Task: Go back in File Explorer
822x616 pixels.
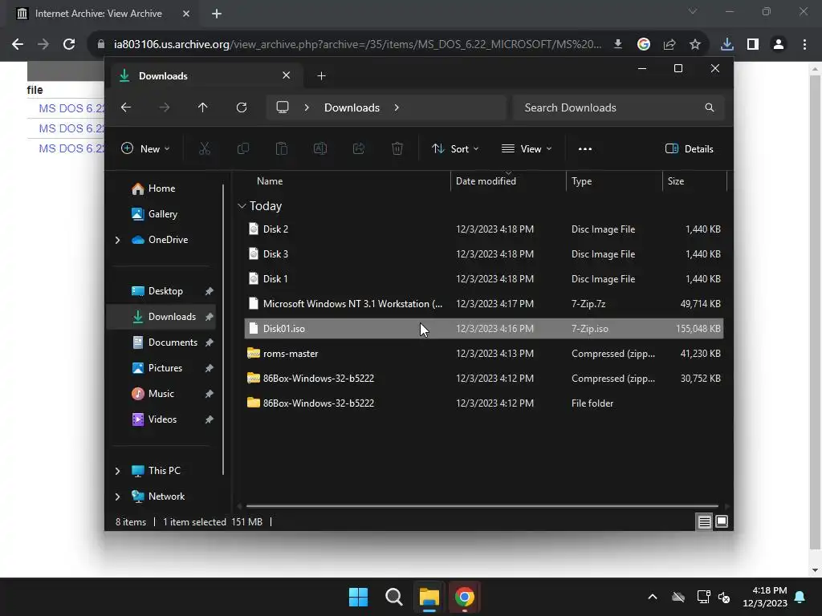Action: point(126,107)
